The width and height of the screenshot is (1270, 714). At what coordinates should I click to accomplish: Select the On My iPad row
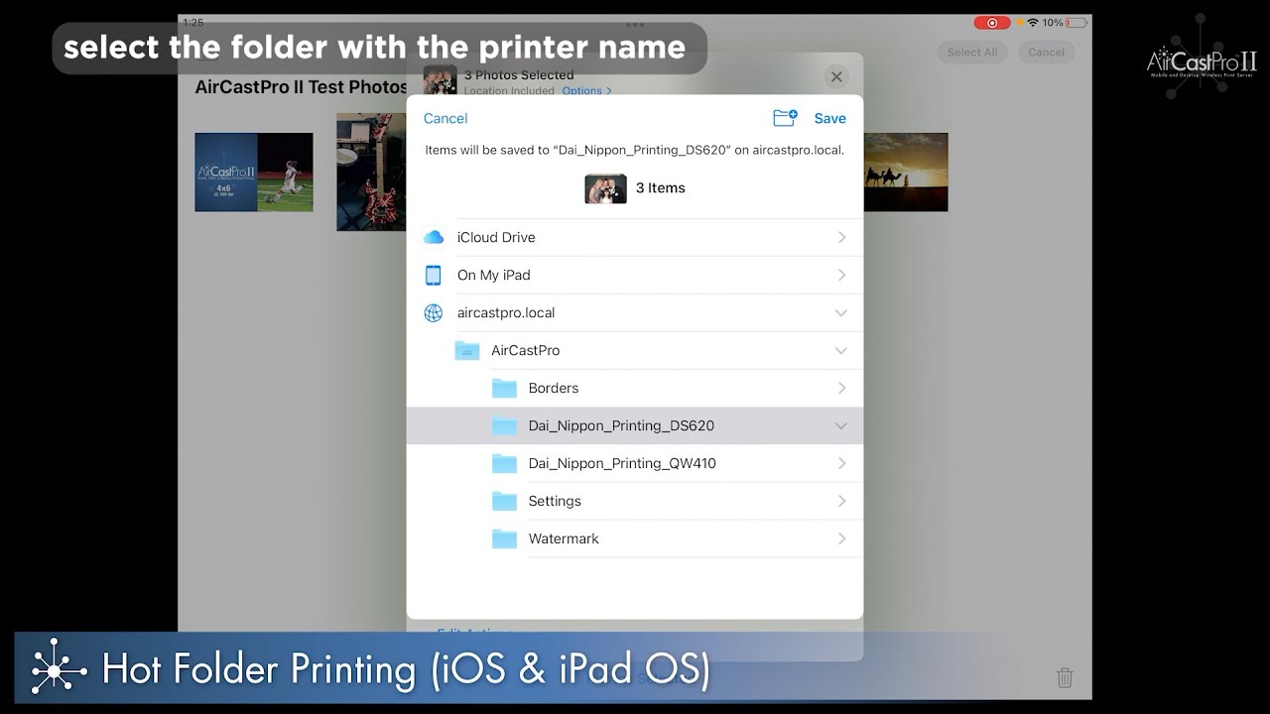click(635, 275)
